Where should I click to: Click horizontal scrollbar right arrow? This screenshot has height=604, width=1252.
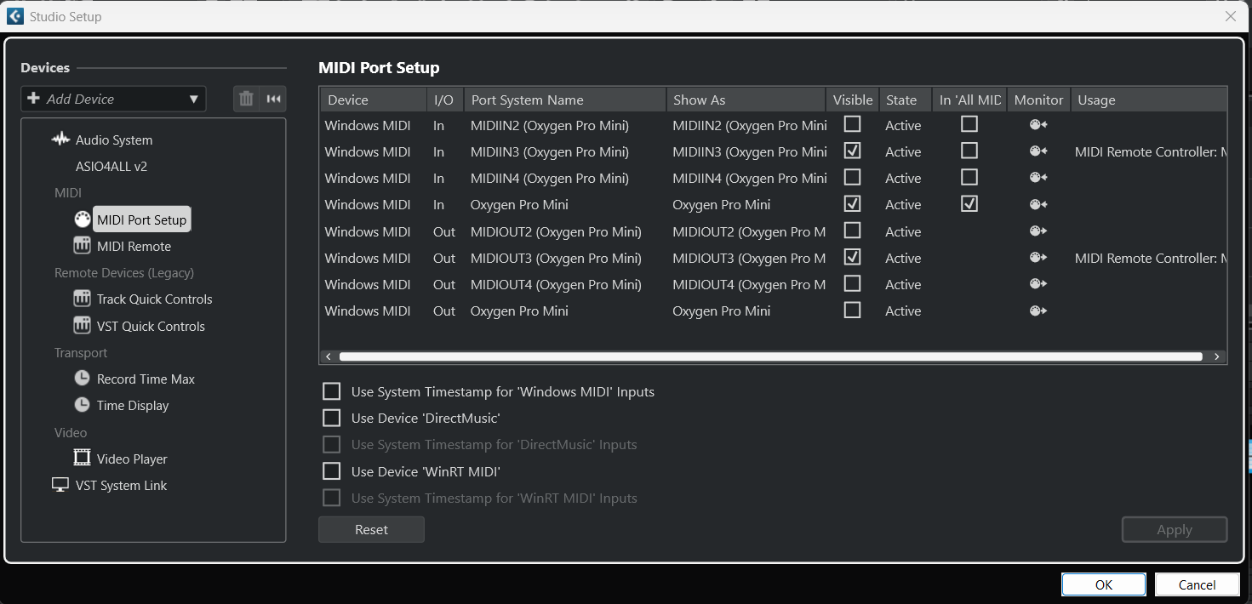[1217, 356]
